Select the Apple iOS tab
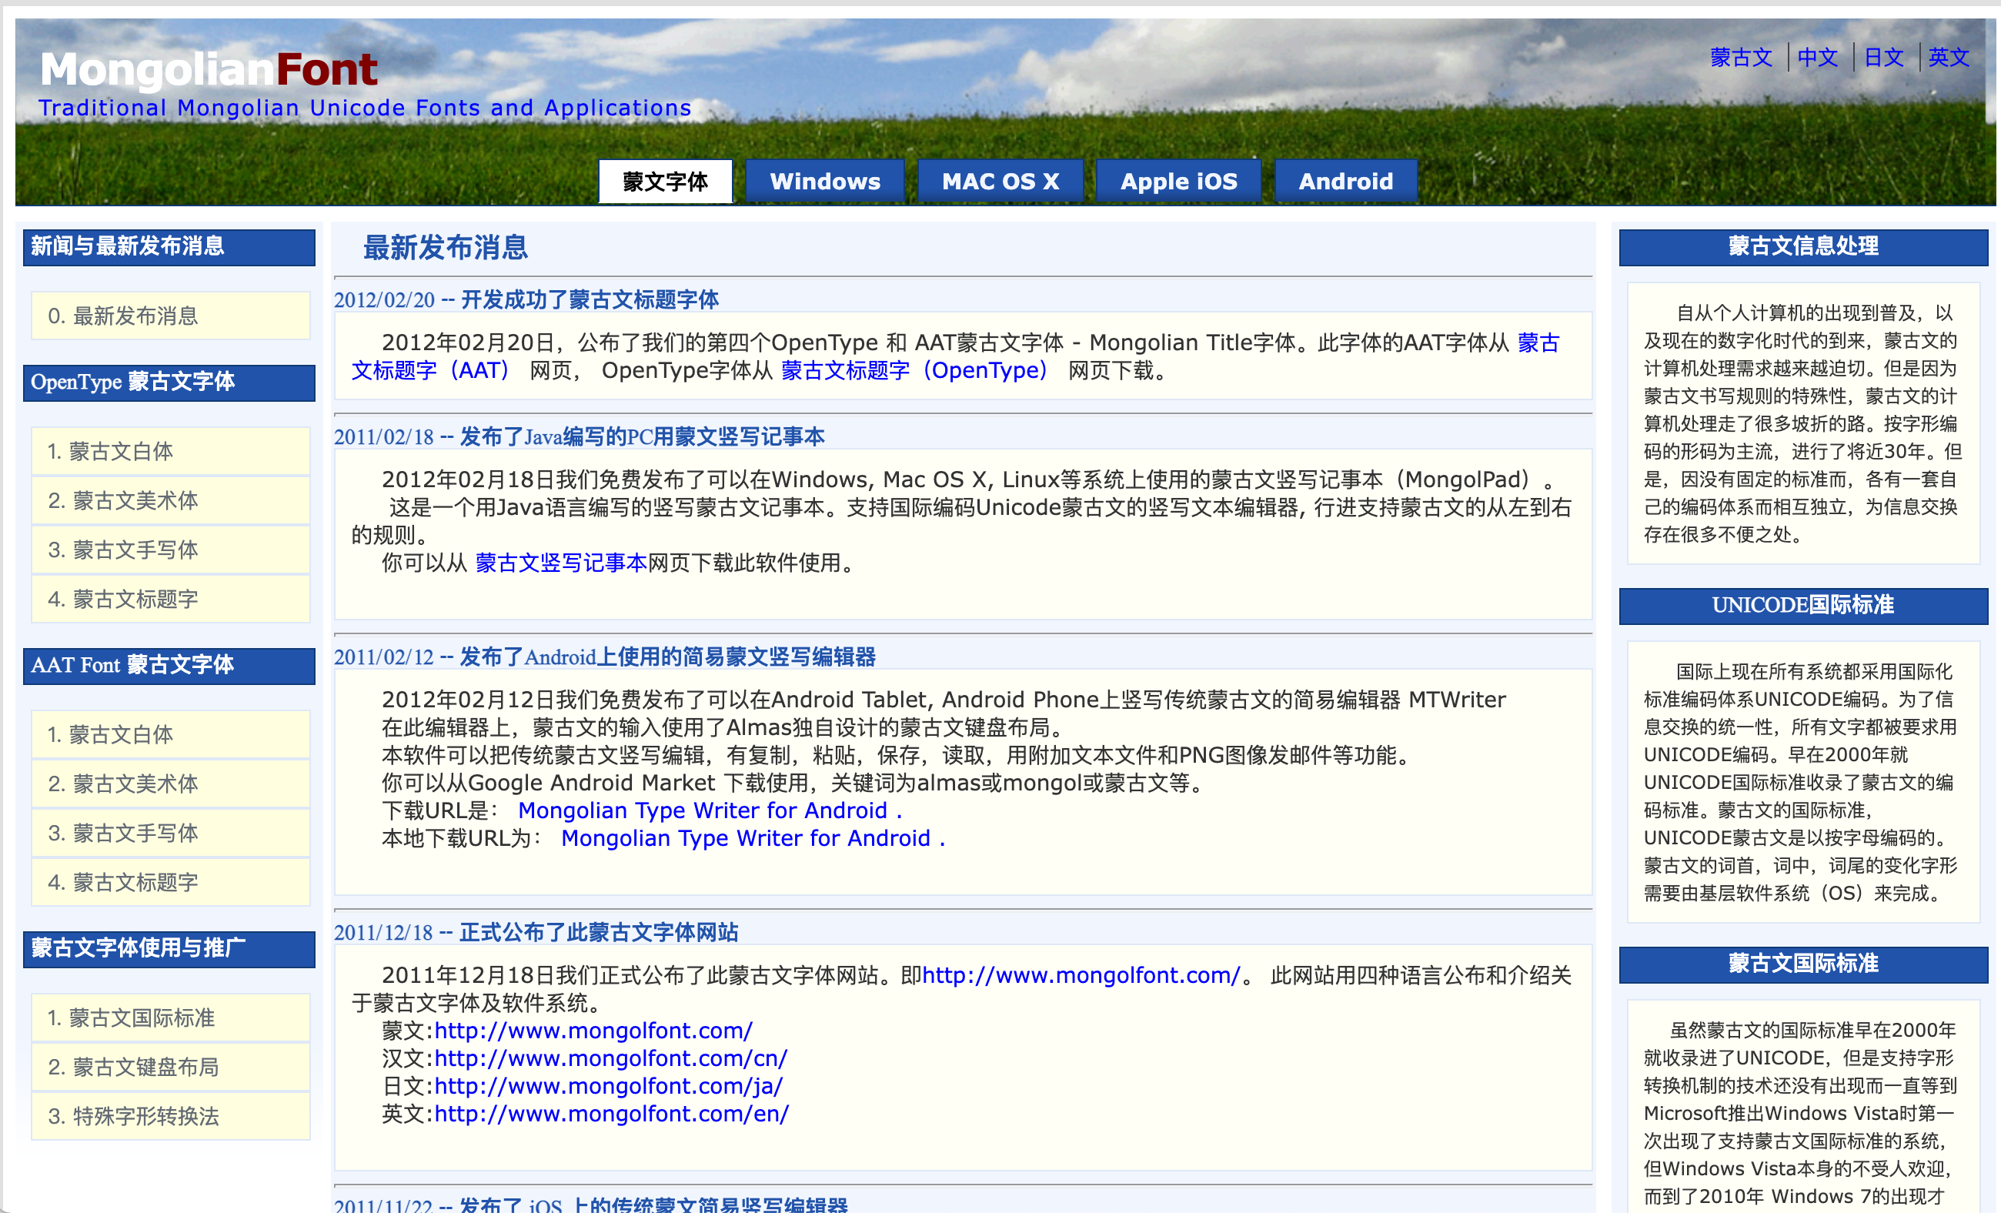 click(1178, 180)
